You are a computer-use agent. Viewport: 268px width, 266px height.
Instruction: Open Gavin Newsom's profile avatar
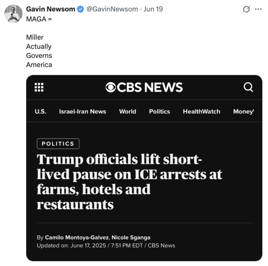pyautogui.click(x=13, y=14)
